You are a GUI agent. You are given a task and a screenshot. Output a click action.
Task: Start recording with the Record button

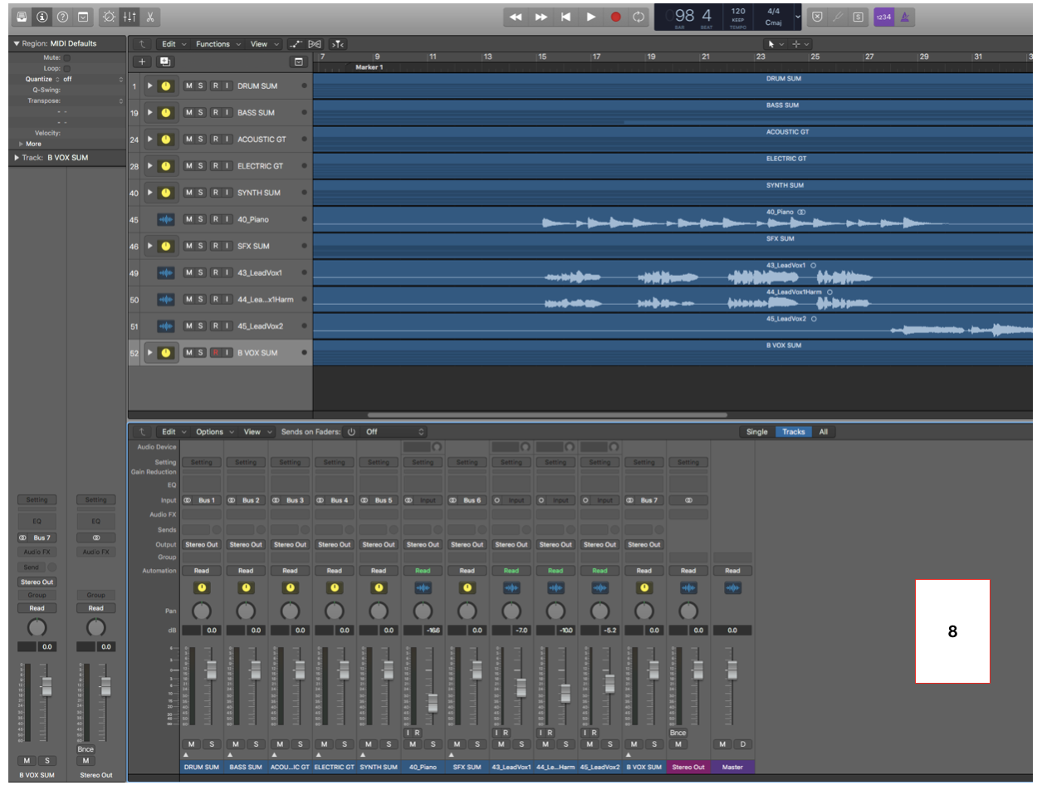(615, 17)
